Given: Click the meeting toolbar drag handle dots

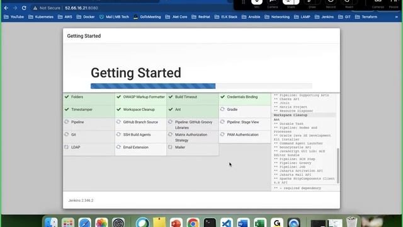Looking at the screenshot, I should coord(244,3).
